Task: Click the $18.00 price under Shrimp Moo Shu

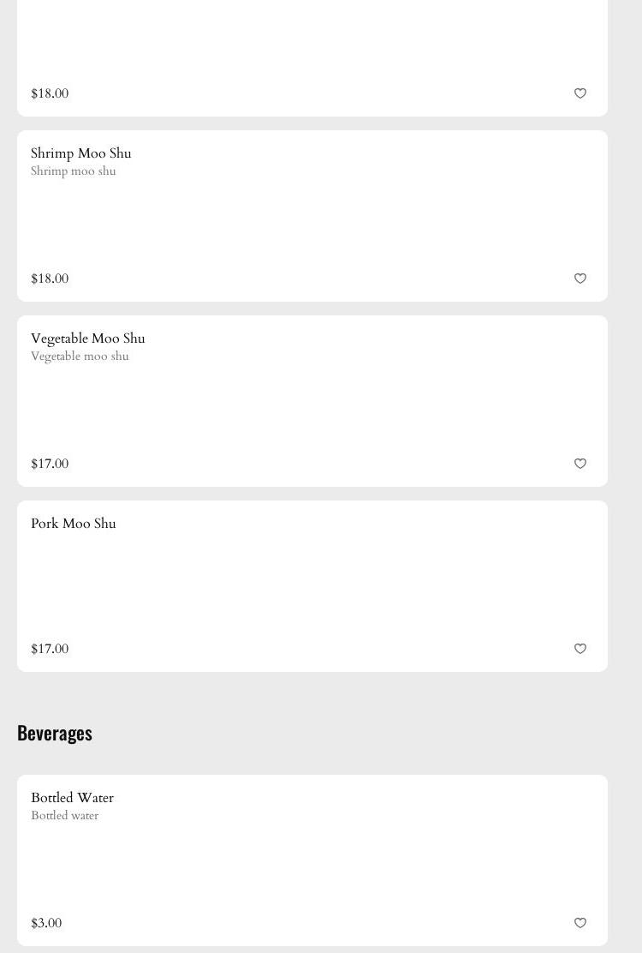Action: (x=50, y=279)
